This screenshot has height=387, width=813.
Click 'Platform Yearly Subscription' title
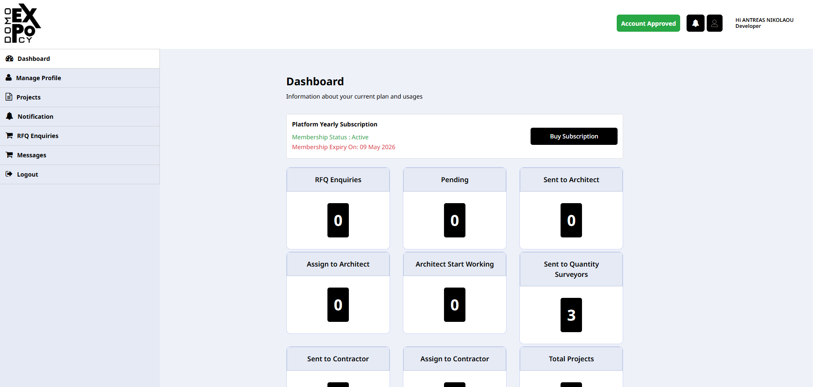click(x=335, y=124)
